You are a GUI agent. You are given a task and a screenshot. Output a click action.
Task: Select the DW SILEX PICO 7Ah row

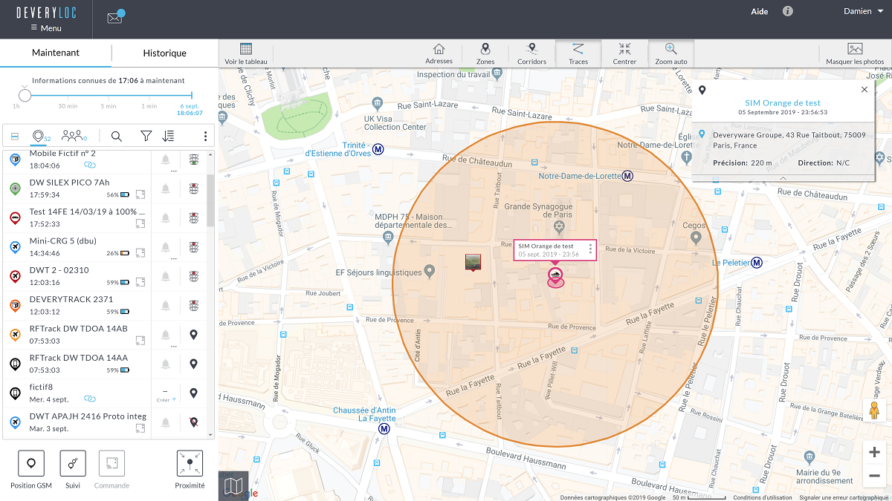77,189
